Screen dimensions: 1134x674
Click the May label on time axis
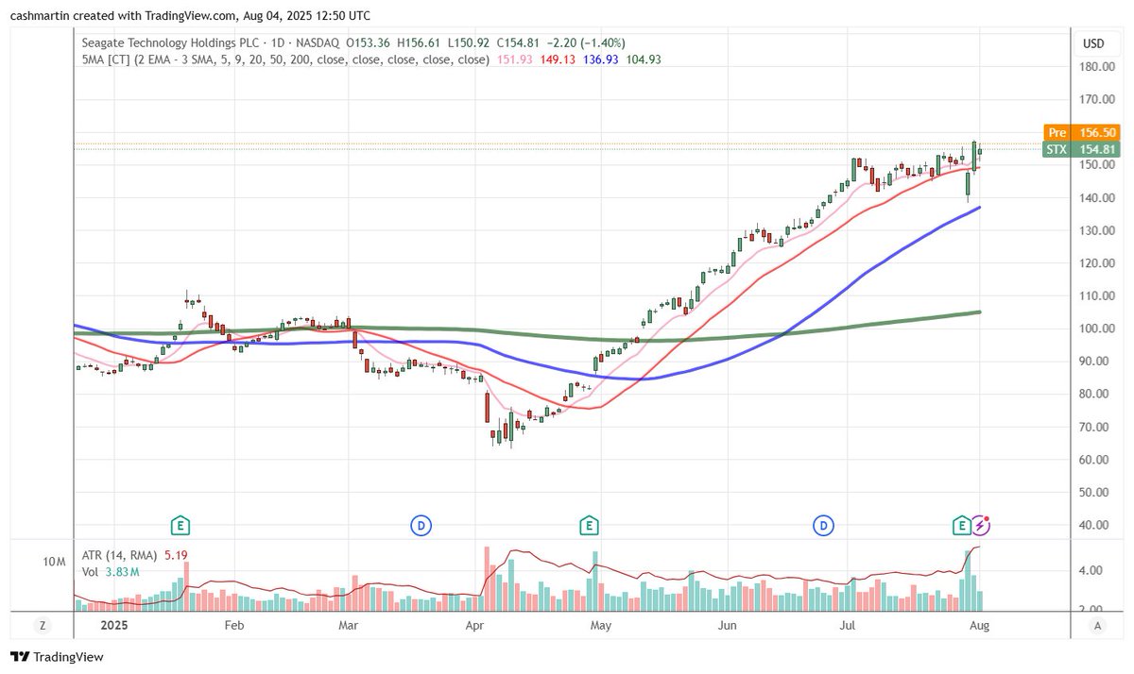point(599,625)
